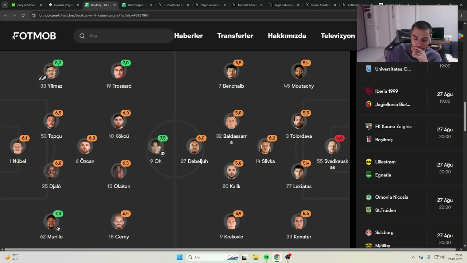Open player name link 33 Yilmaz
This screenshot has height=263, width=467.
tap(51, 86)
